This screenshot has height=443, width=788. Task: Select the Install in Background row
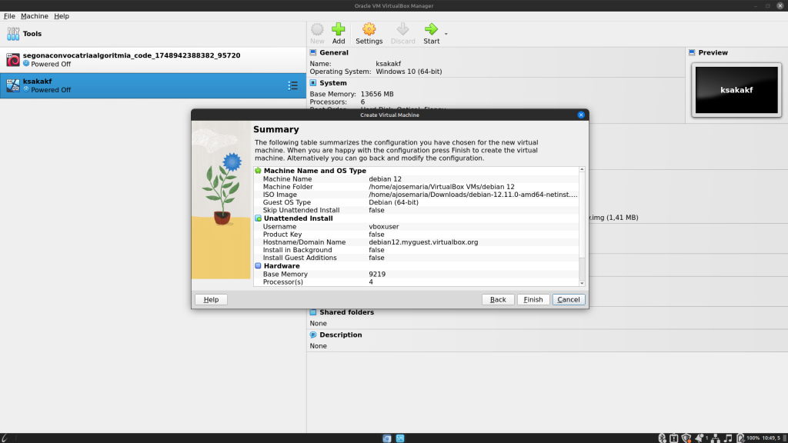[x=416, y=250]
